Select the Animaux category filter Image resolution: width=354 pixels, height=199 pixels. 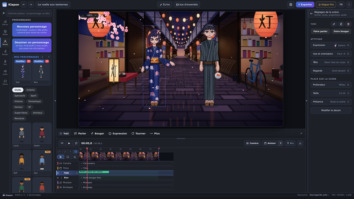coord(38,113)
